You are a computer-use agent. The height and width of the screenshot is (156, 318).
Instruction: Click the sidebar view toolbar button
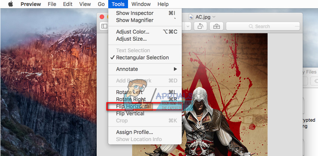pyautogui.click(x=104, y=26)
